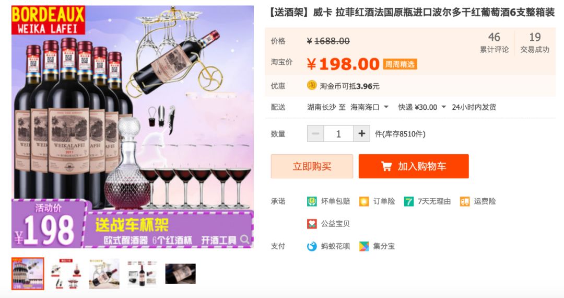The image size is (564, 298).
Task: Click the quantity input field
Action: pos(338,134)
